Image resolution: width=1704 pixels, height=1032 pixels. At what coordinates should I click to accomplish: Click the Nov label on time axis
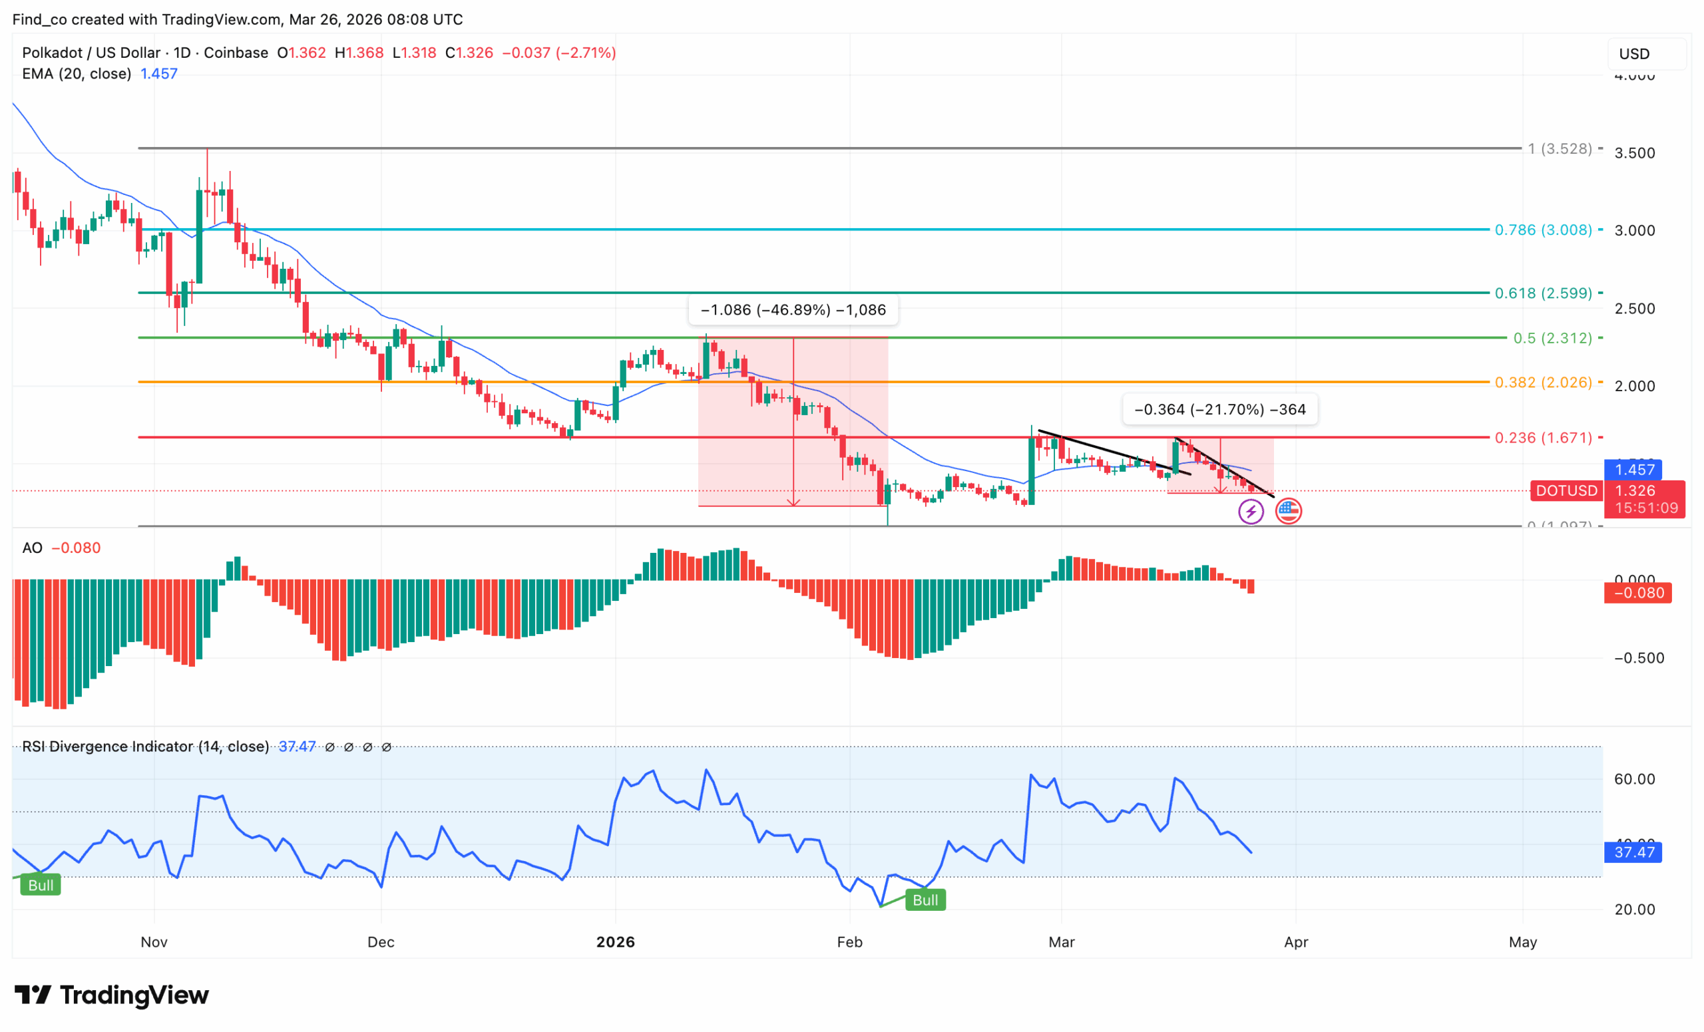click(154, 942)
